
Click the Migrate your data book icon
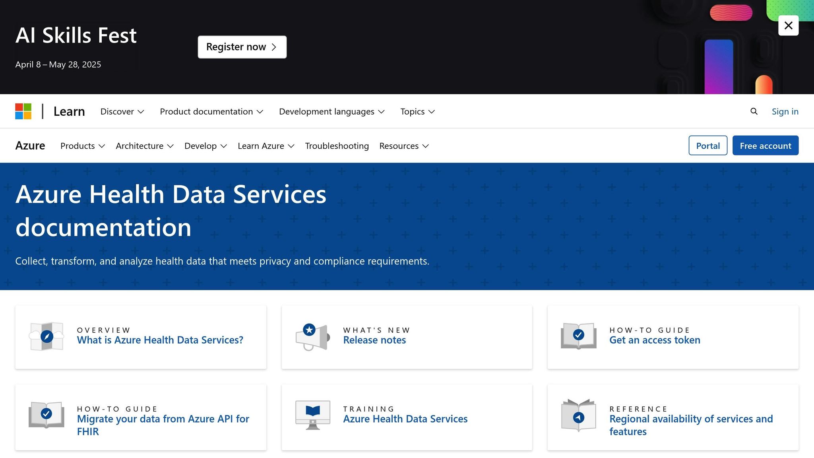[47, 415]
